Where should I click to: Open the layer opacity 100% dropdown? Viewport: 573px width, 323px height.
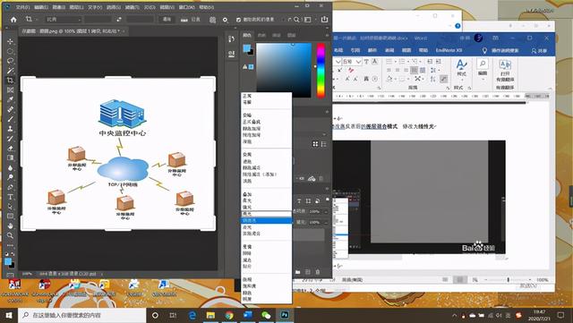tap(326, 211)
